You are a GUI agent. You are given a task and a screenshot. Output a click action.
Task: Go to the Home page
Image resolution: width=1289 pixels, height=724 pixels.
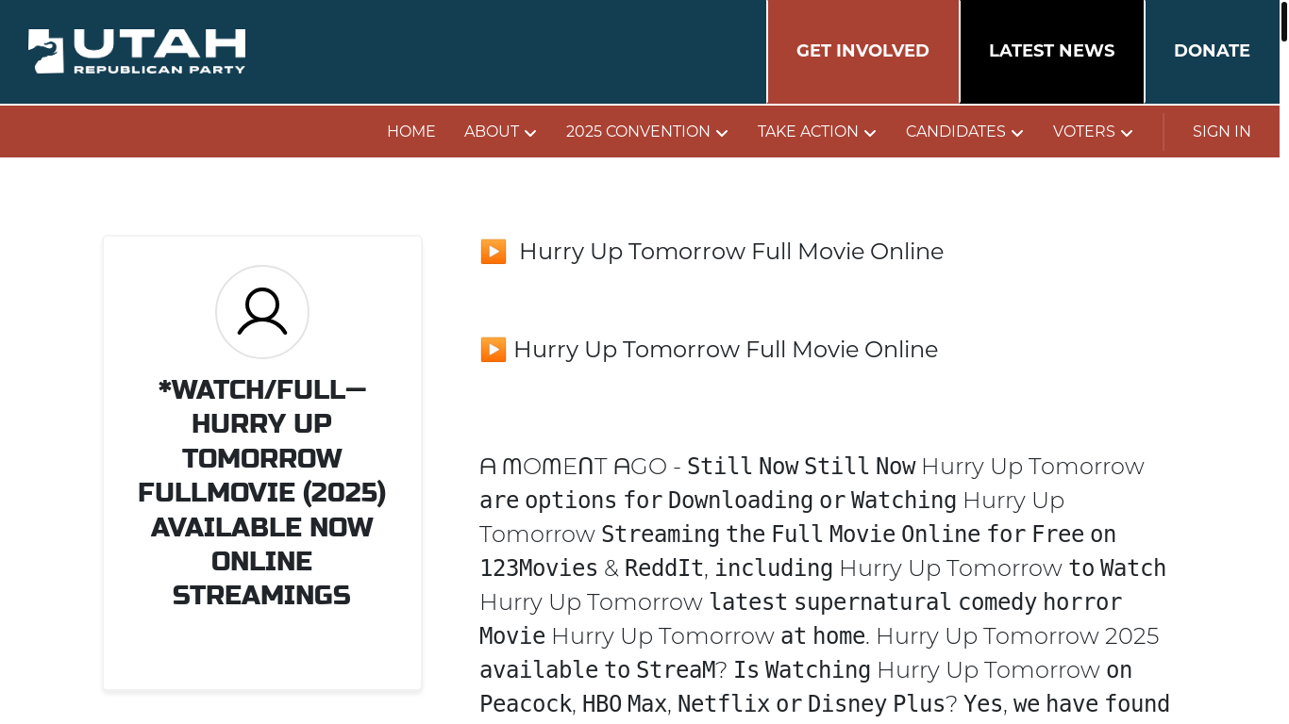click(411, 132)
